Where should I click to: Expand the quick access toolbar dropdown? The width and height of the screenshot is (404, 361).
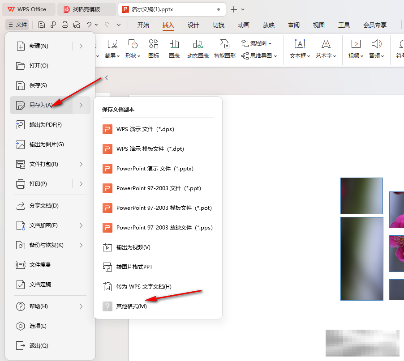[119, 25]
